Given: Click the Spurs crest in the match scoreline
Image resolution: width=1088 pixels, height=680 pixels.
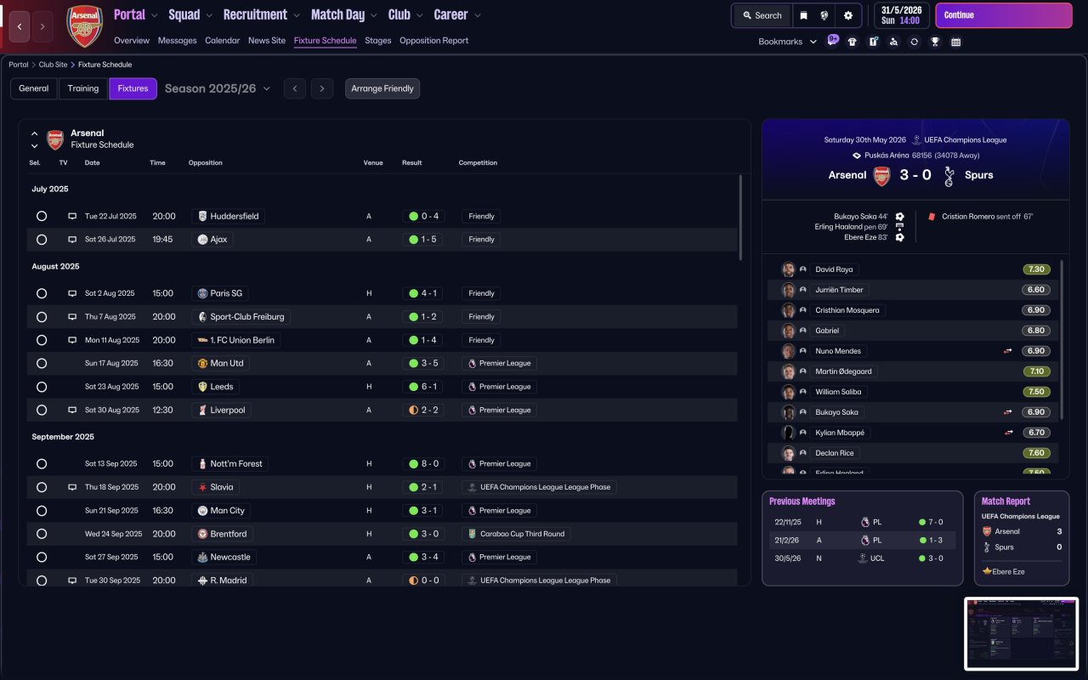Looking at the screenshot, I should 949,176.
